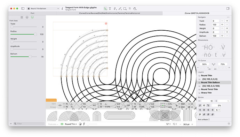Open the /Corner QWETJKLASDOOZXCB tab

click(197, 13)
